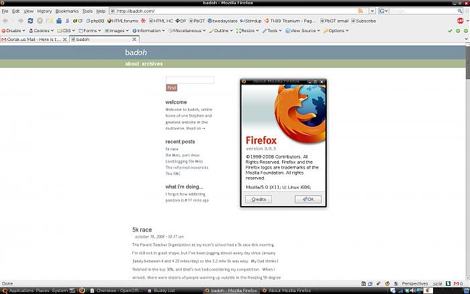
Task: Switch to the Gorak.us Mail tab
Action: point(34,39)
